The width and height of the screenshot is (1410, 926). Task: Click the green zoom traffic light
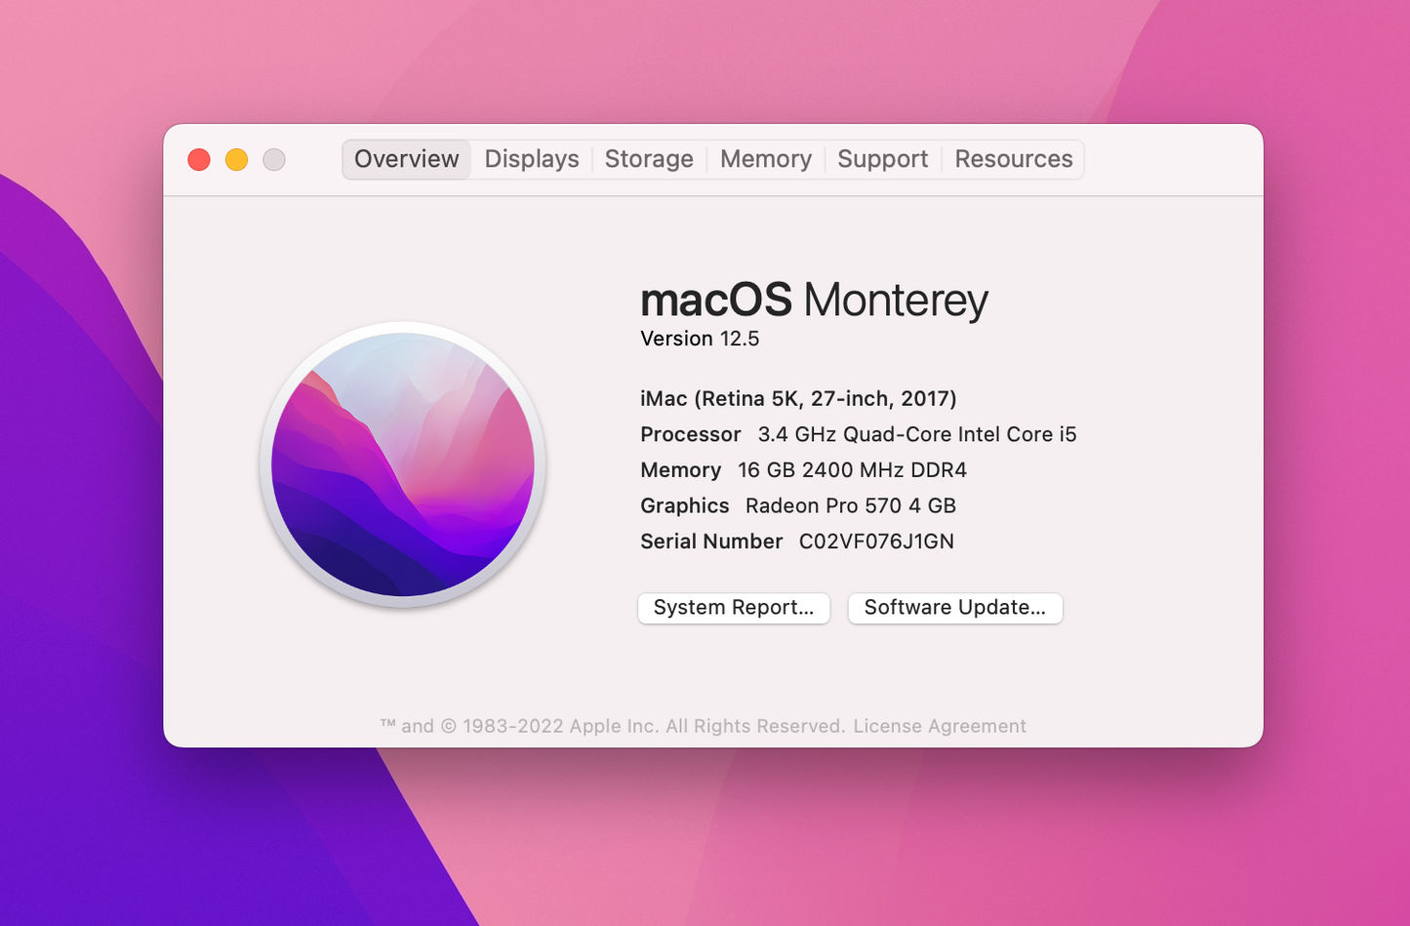pyautogui.click(x=273, y=159)
